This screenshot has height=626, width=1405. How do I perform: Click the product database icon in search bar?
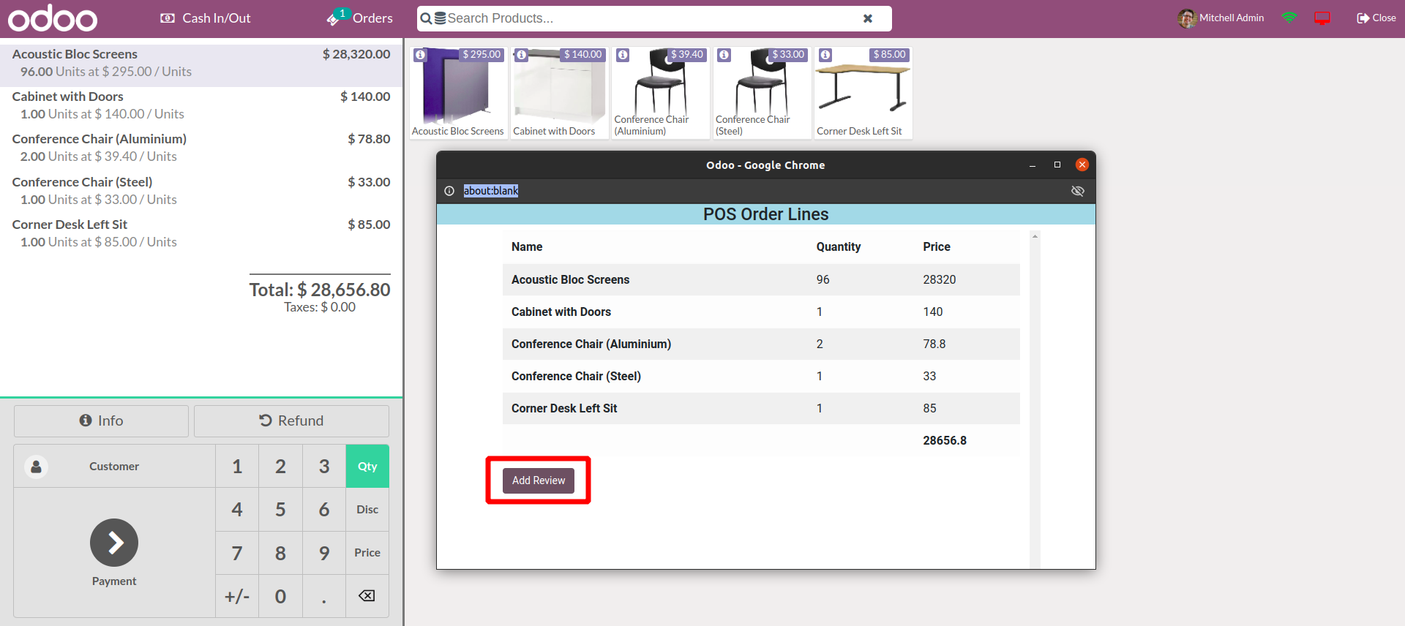[441, 18]
